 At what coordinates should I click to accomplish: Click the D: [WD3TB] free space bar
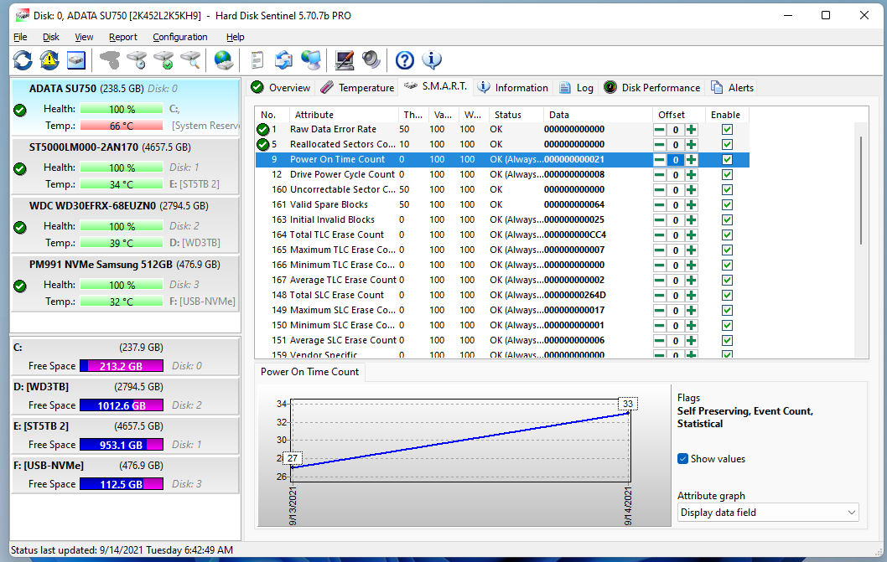122,405
